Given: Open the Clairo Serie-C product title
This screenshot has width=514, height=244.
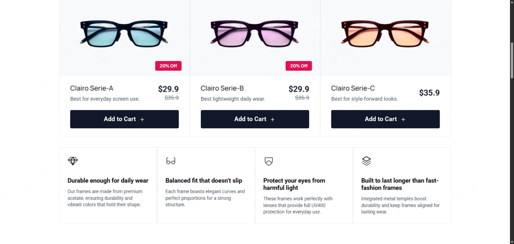Looking at the screenshot, I should [353, 88].
